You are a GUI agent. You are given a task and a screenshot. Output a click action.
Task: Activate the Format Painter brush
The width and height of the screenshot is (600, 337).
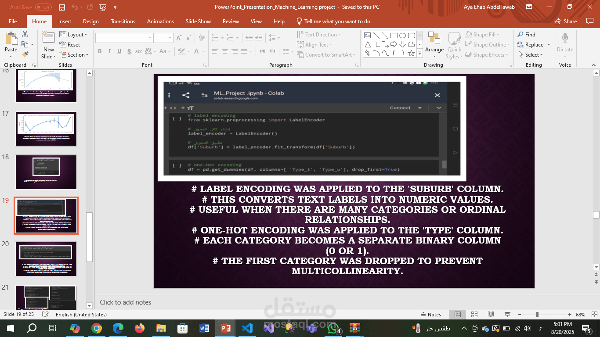click(25, 54)
